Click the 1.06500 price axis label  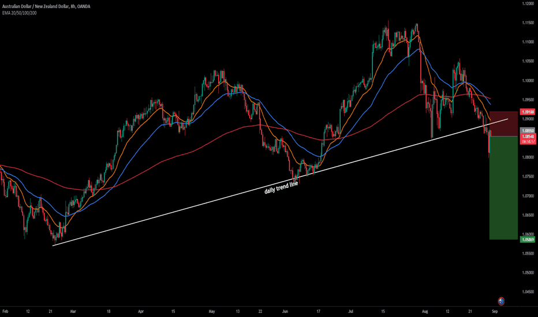point(528,215)
